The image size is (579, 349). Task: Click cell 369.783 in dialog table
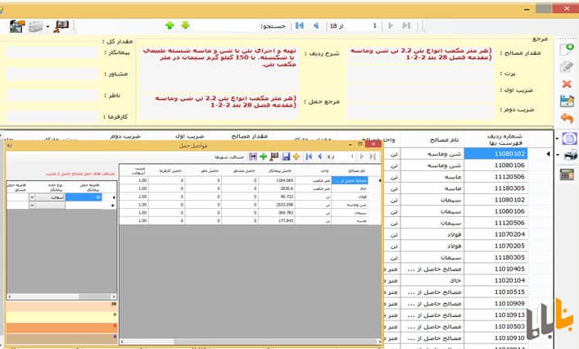point(277,213)
